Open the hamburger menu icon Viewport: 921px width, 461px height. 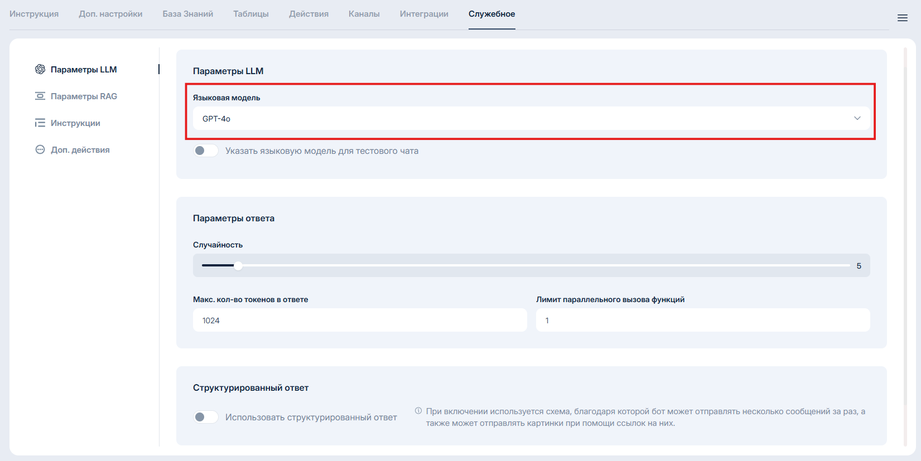coord(902,18)
